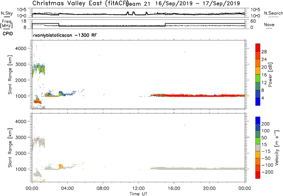Viewport: 283px width, 196px height.
Task: Click '1000' on the Velocity panel axis
Action: pos(21,169)
